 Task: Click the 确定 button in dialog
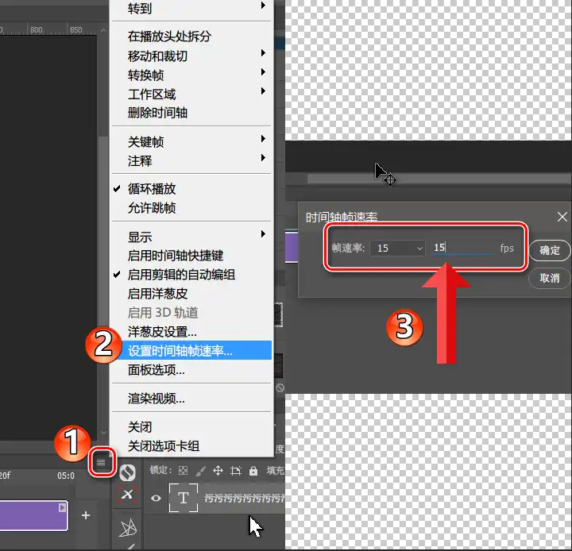[550, 250]
